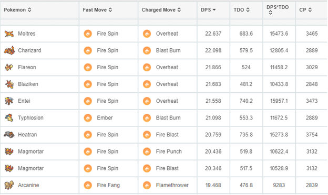The image size is (328, 195).
Task: Click the Entei sprite icon
Action: [9, 101]
